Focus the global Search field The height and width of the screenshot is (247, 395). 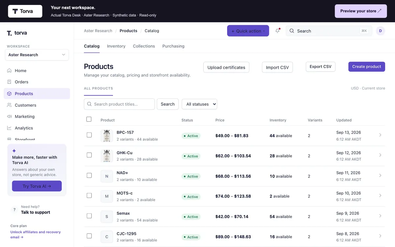[x=329, y=31]
